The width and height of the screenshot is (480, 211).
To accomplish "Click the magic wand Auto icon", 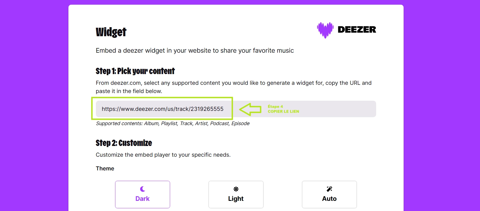I will pyautogui.click(x=329, y=189).
